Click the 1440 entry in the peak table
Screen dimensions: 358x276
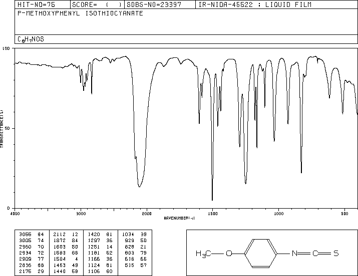[x=60, y=272]
